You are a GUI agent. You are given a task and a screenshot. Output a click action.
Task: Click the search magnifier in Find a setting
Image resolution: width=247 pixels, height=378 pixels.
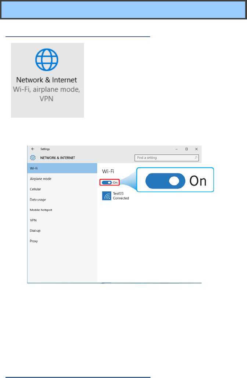point(196,158)
